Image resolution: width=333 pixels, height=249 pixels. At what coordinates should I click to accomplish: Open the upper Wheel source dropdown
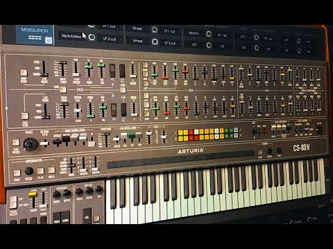pyautogui.click(x=137, y=29)
